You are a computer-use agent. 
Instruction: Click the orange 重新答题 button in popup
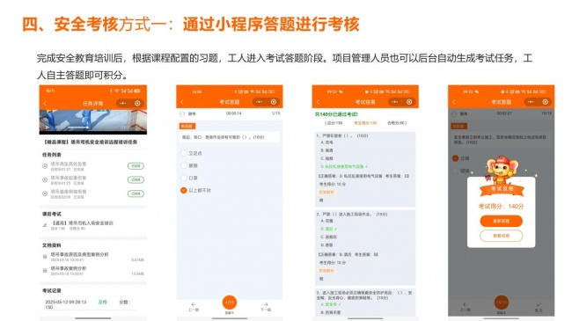(x=502, y=221)
